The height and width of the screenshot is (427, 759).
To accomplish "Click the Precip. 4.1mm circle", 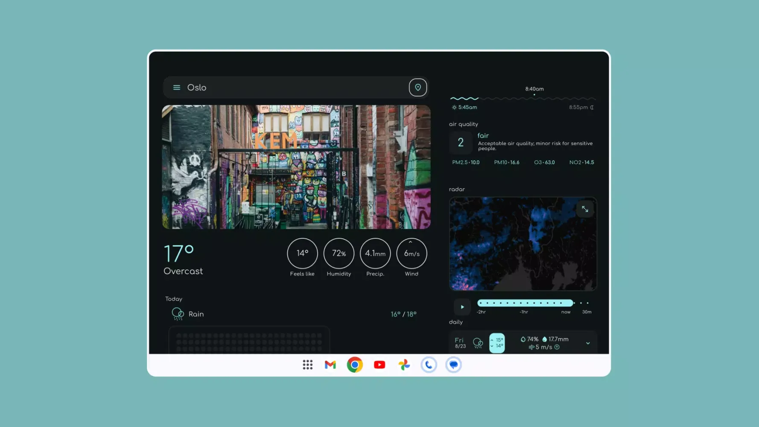I will [x=375, y=253].
